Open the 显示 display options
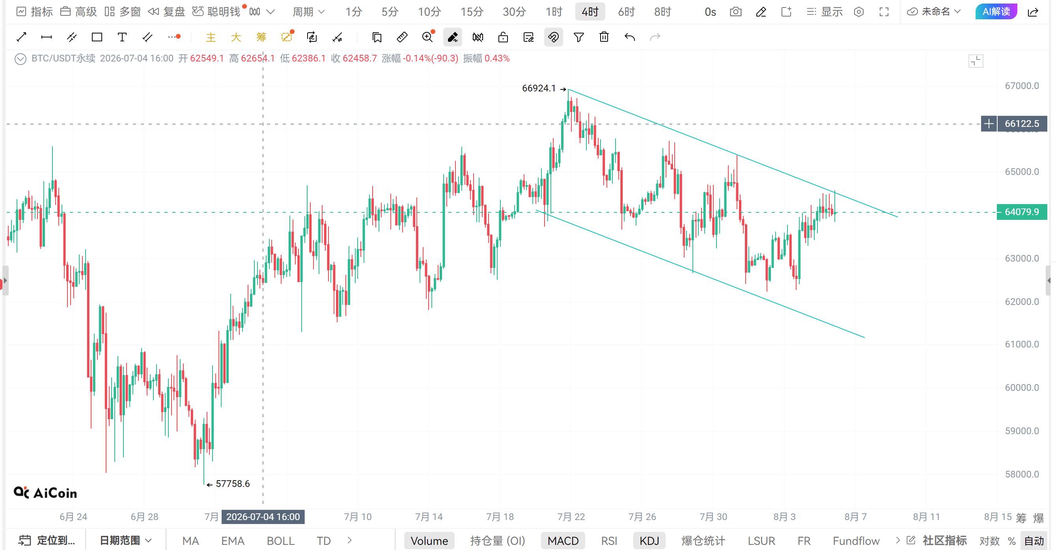Screen dimensions: 1056x550 (x=825, y=12)
